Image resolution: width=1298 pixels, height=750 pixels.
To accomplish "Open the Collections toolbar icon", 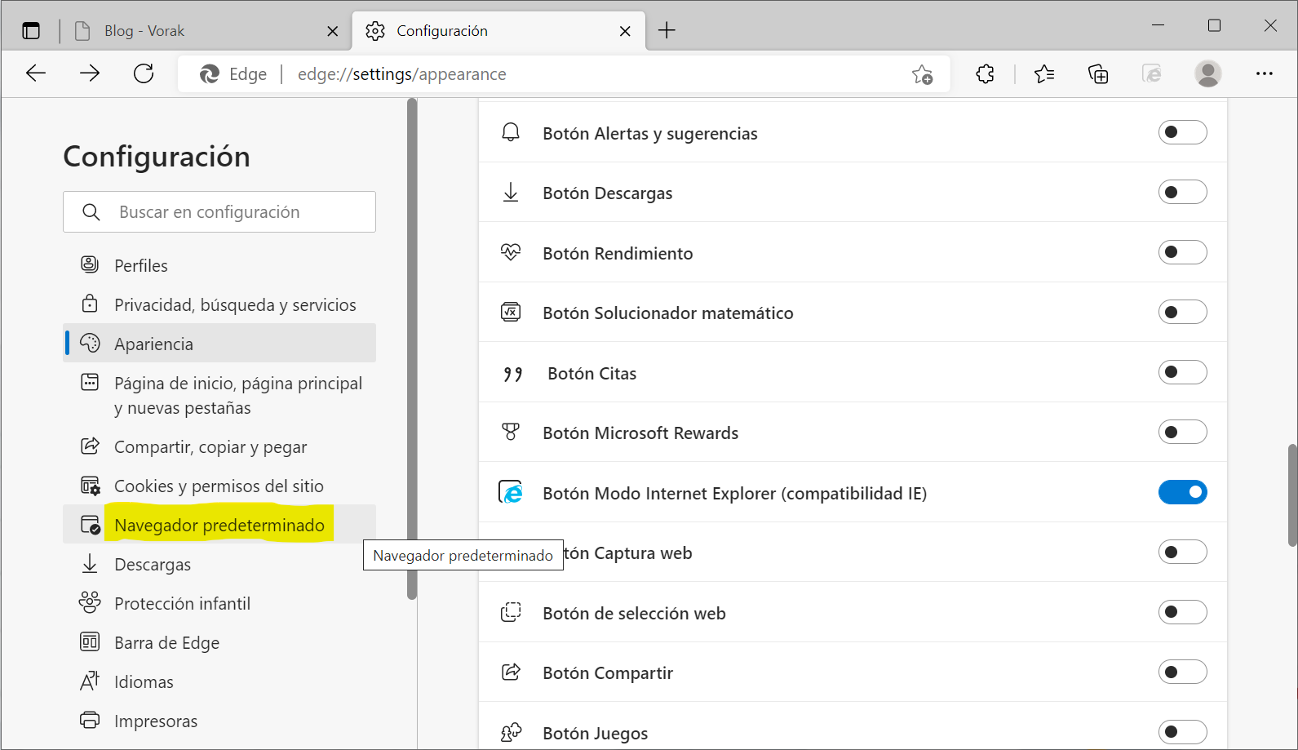I will 1098,74.
